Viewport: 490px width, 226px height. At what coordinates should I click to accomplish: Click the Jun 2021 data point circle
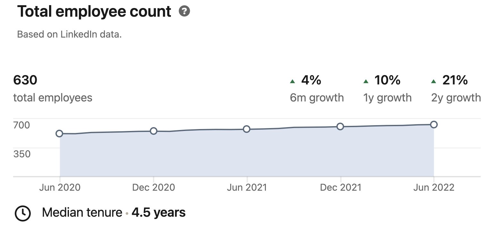click(247, 129)
